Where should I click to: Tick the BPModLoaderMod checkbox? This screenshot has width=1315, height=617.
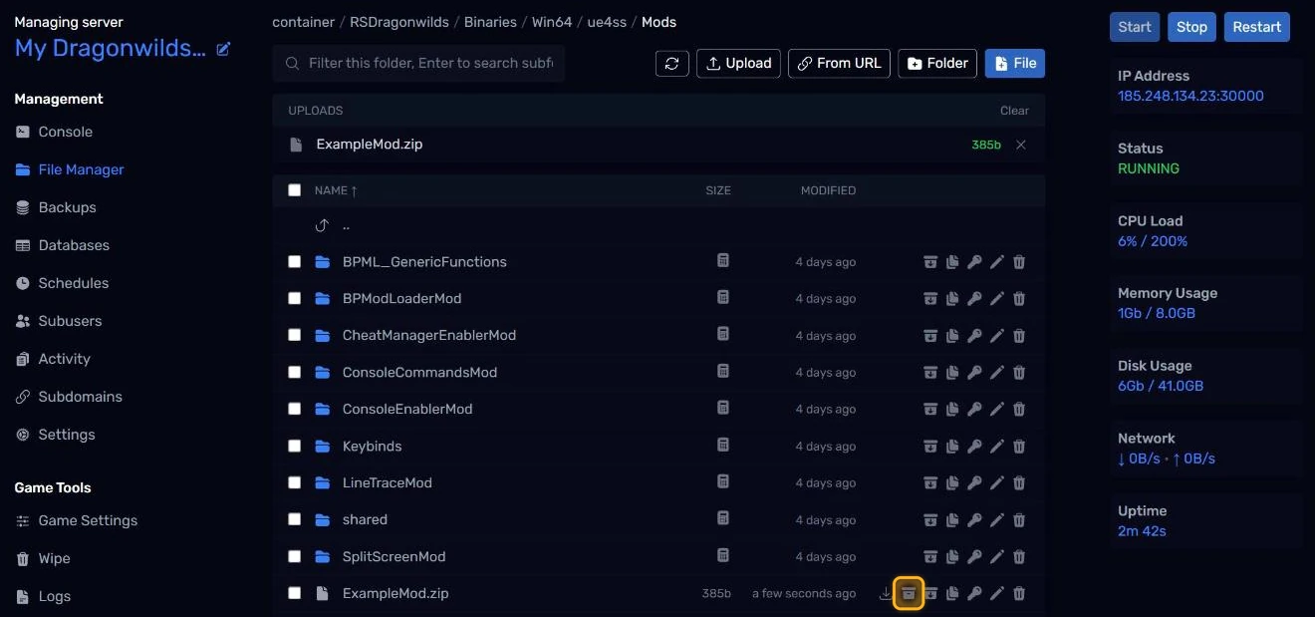pyautogui.click(x=294, y=298)
